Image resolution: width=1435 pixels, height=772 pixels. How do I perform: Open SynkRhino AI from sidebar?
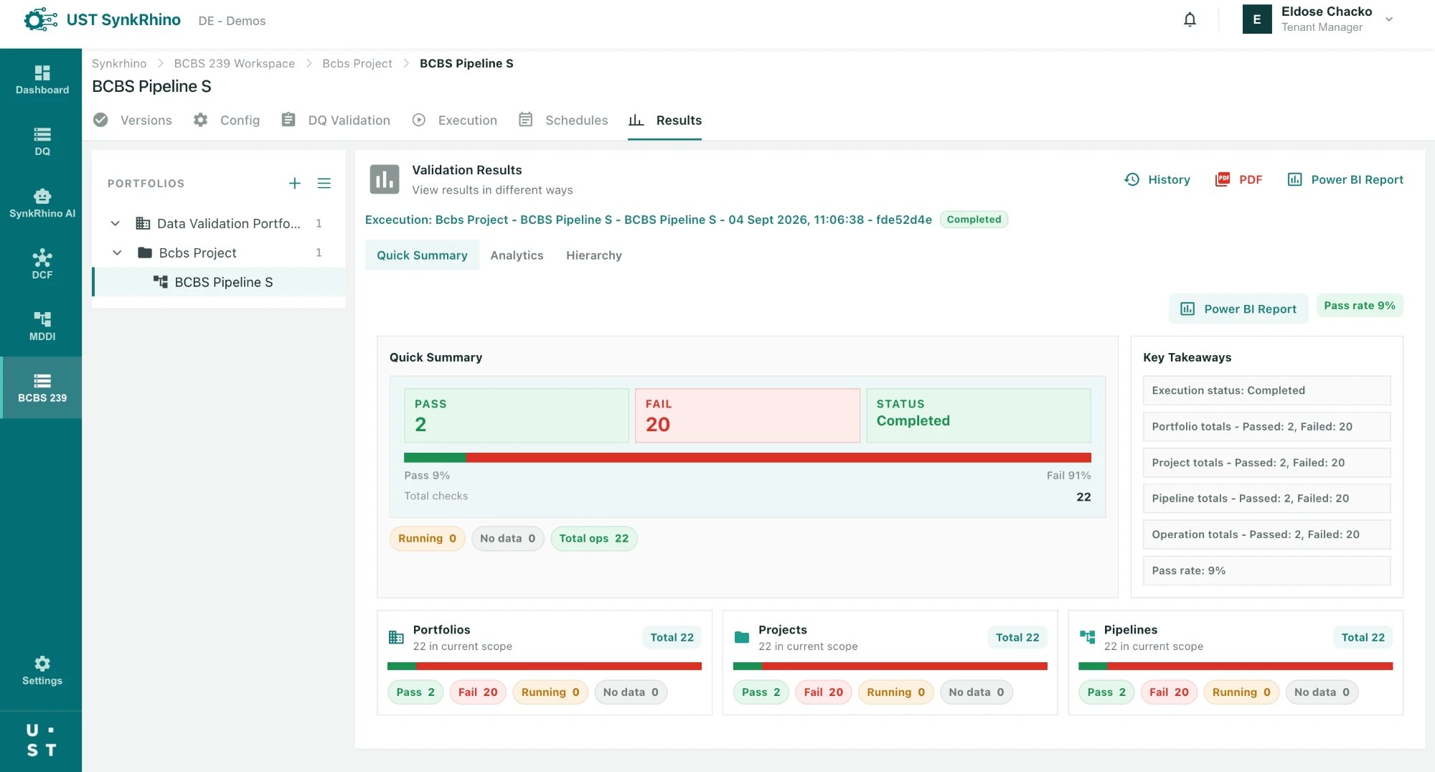[42, 203]
